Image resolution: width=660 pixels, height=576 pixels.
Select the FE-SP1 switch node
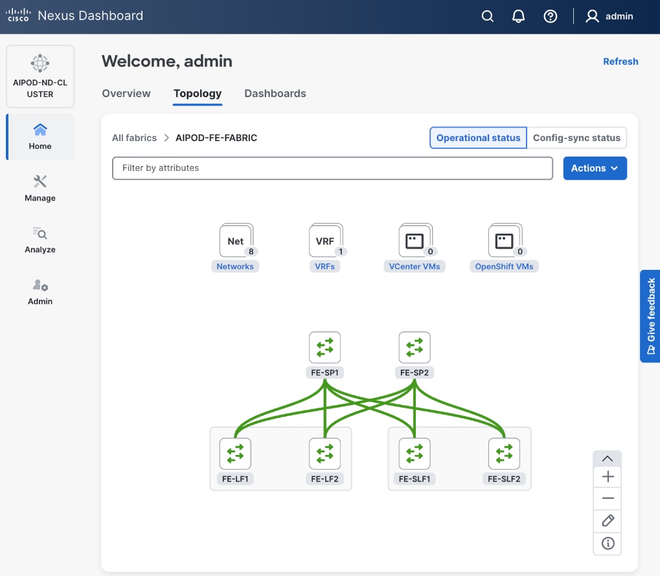point(324,348)
